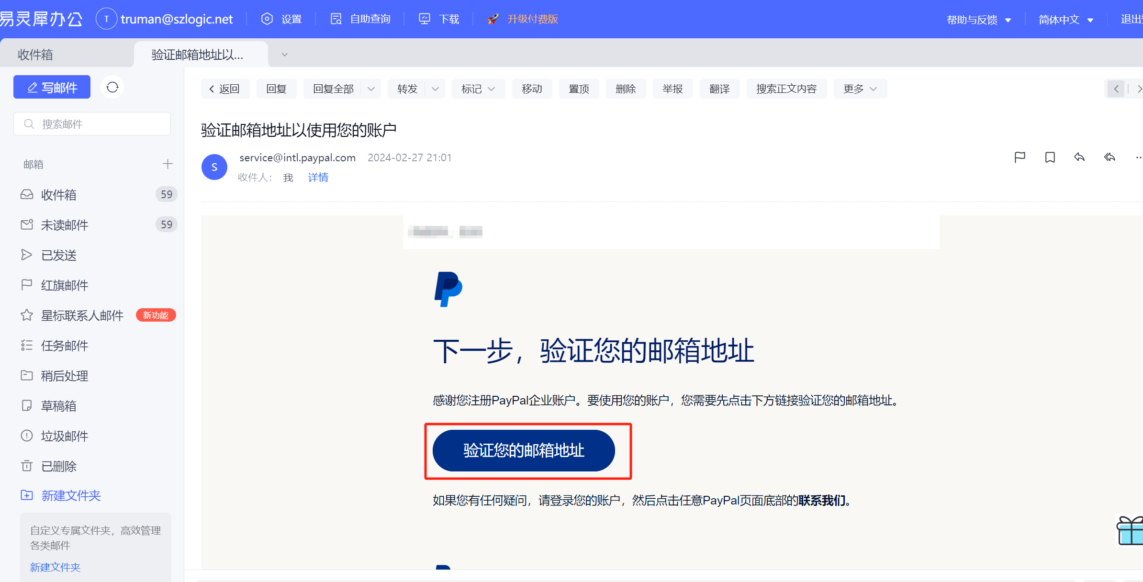Screen dimensions: 1143x582
Task: Click the refresh mail icon
Action: click(112, 87)
